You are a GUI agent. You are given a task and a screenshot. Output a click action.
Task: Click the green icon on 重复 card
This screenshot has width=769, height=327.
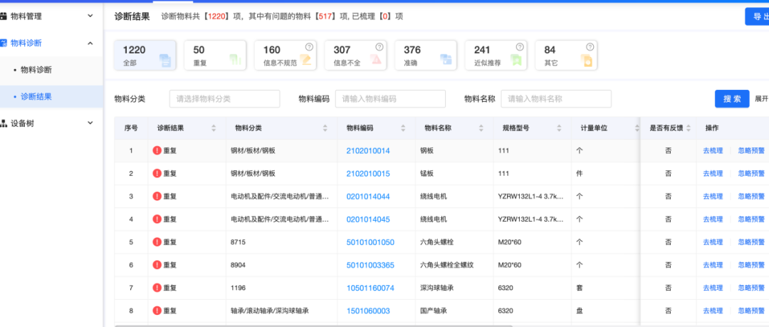[x=236, y=61]
